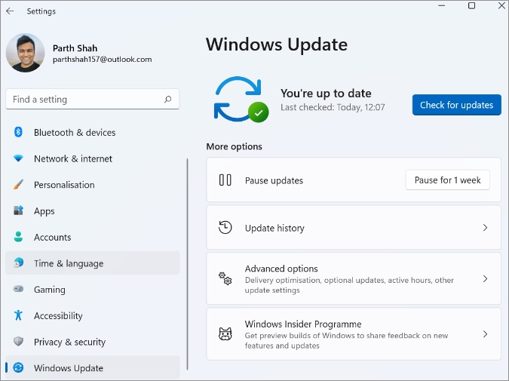Click the Network wifi icon
509x381 pixels.
pyautogui.click(x=19, y=158)
